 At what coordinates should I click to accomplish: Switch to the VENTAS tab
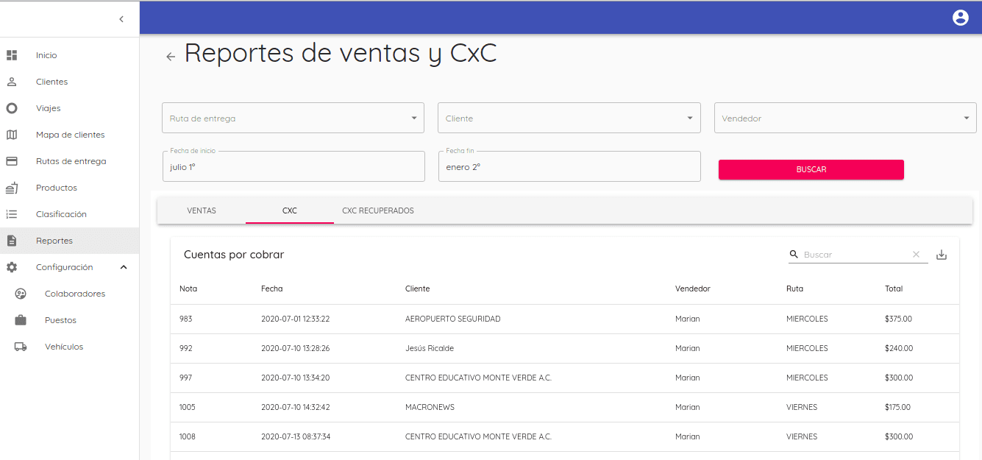202,210
